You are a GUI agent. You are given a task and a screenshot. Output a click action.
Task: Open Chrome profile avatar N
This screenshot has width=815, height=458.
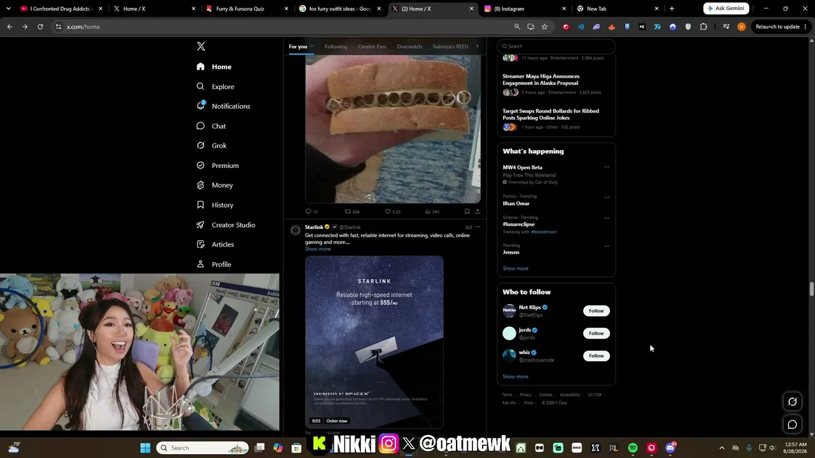coord(741,27)
